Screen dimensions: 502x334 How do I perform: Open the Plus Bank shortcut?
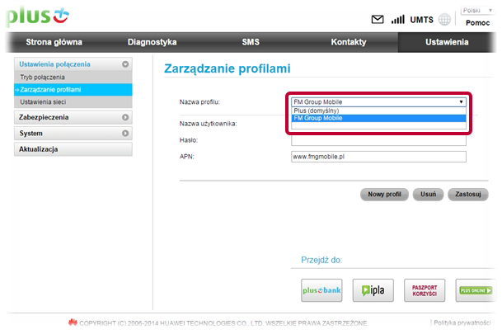click(x=321, y=290)
